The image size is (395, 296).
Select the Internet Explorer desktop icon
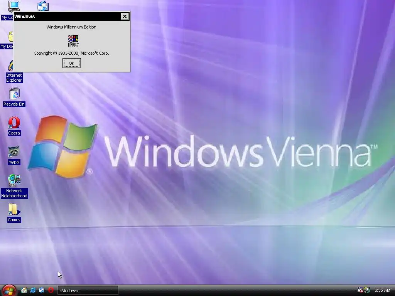coord(10,66)
